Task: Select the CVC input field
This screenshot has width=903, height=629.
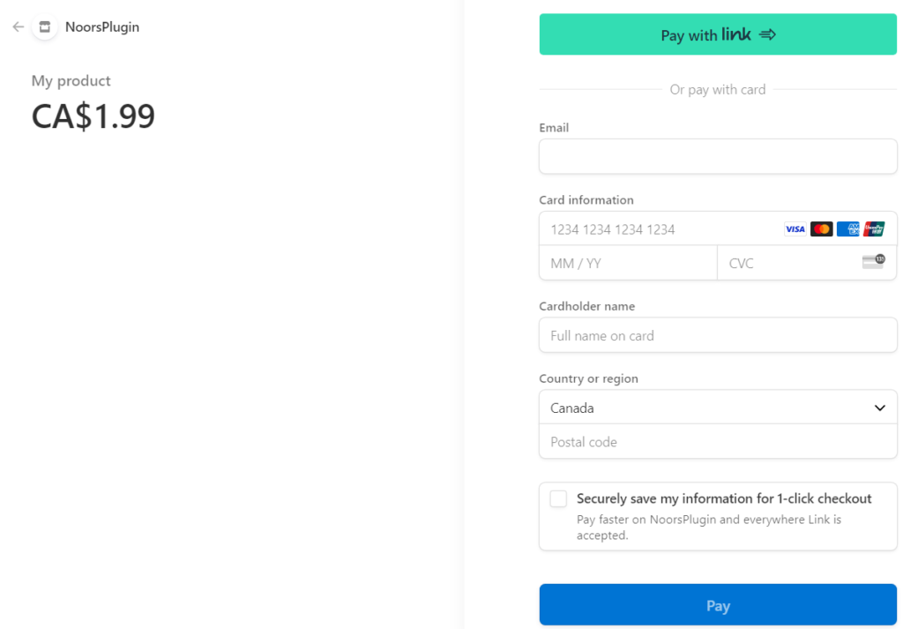Action: click(x=785, y=262)
